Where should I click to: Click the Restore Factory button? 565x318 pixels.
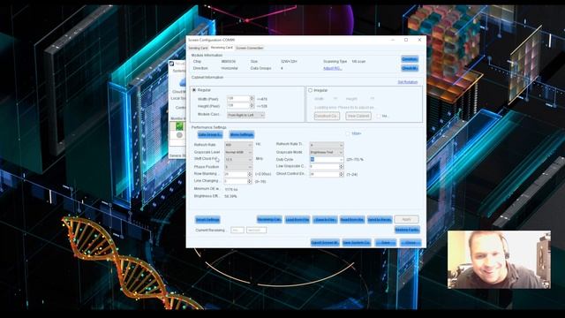[x=407, y=230]
